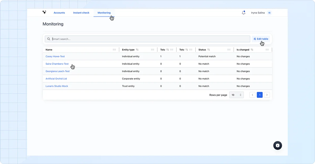Click No changes in Casey Howe-Test row
The width and height of the screenshot is (315, 164).
(x=243, y=56)
